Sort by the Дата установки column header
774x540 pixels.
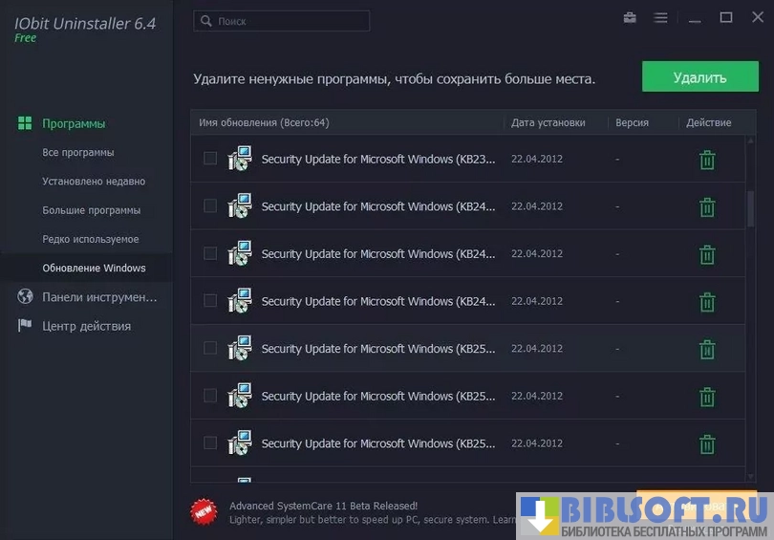pos(548,122)
